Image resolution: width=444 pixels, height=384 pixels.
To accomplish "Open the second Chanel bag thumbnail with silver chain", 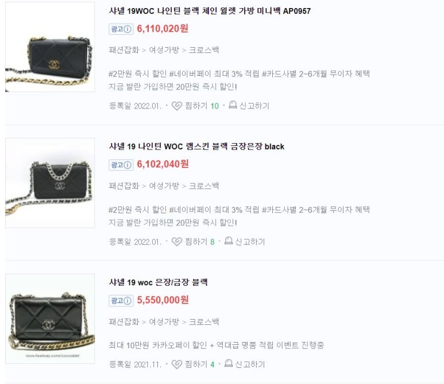I will point(50,183).
